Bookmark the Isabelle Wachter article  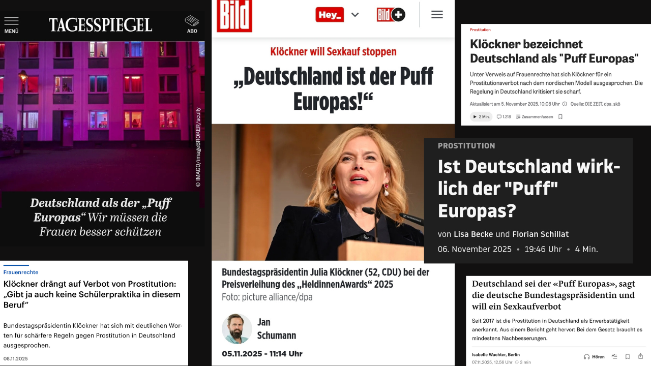tap(628, 356)
